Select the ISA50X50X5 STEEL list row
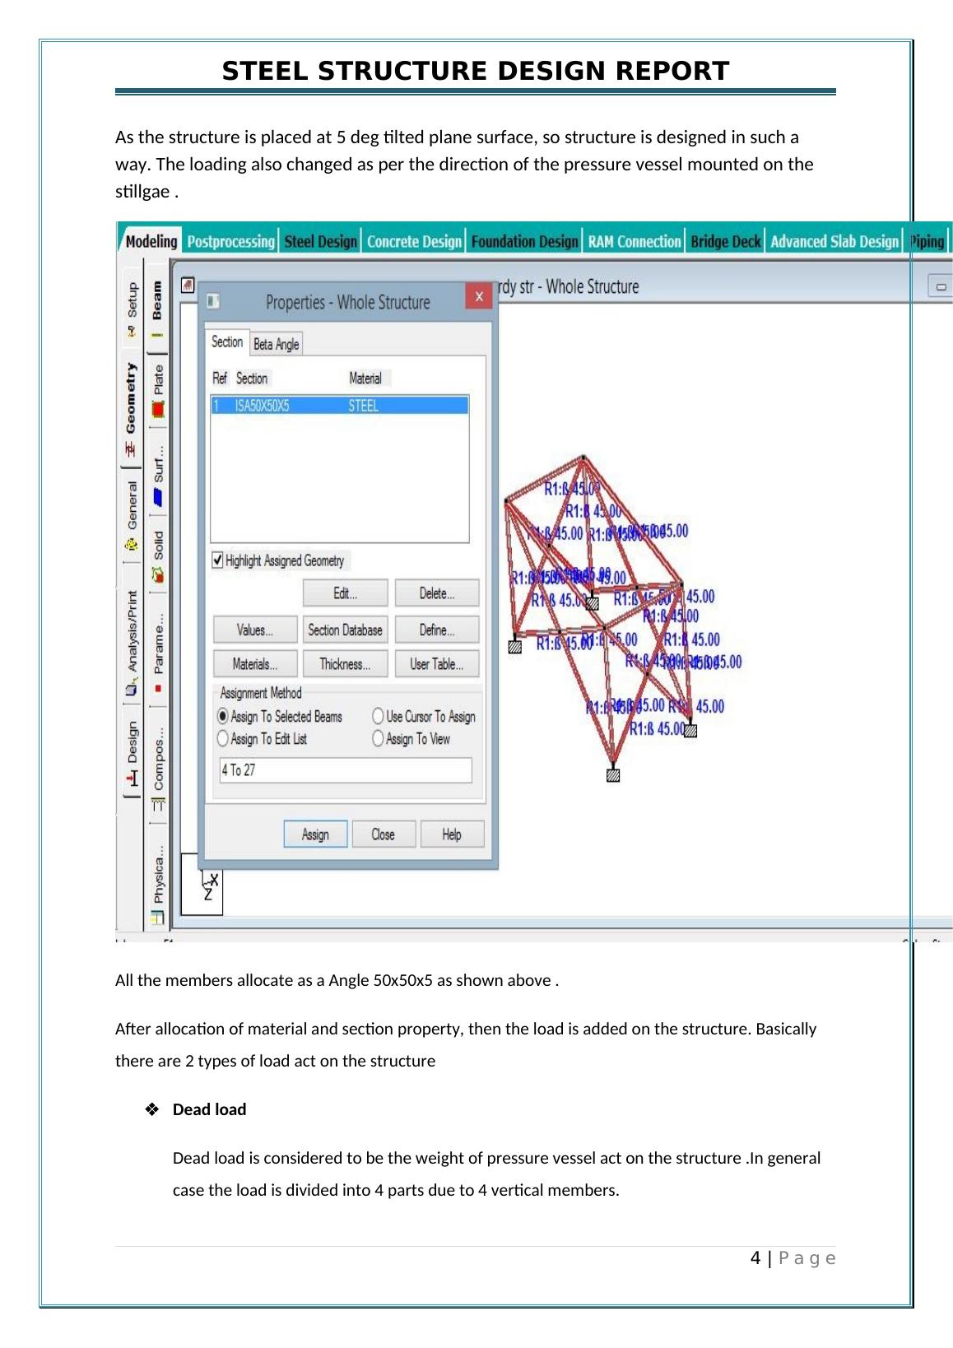Viewport: 953px width, 1348px height. 339,406
